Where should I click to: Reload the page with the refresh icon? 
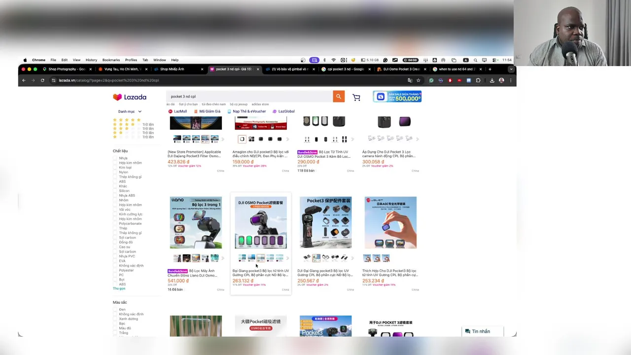tap(42, 80)
